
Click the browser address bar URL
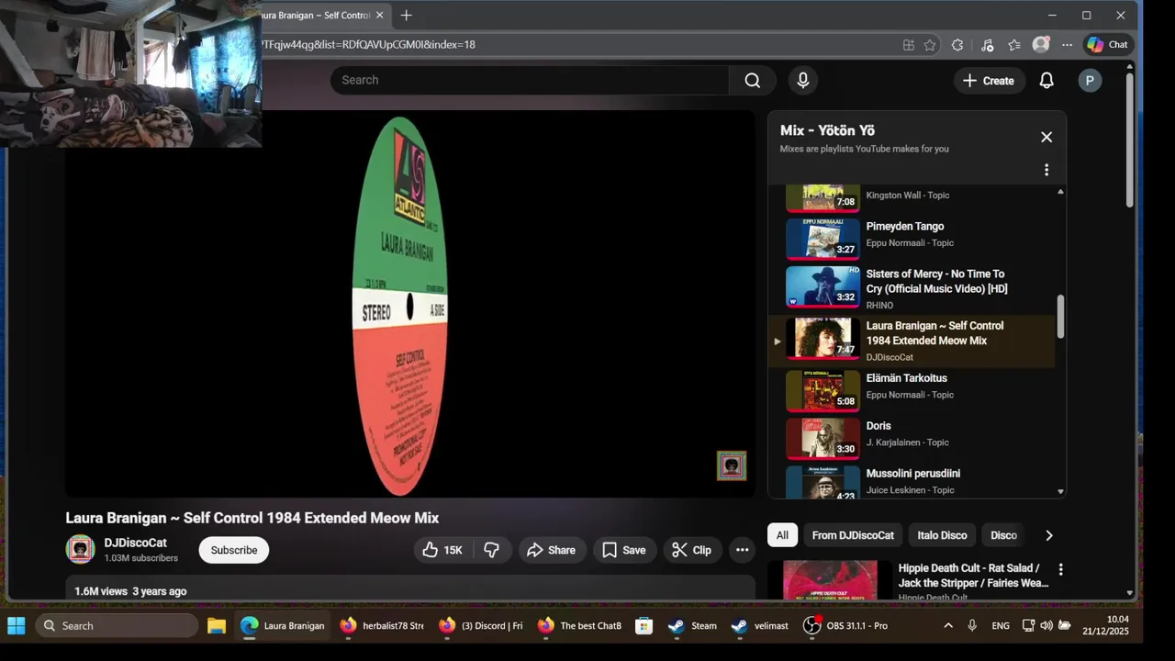[368, 44]
